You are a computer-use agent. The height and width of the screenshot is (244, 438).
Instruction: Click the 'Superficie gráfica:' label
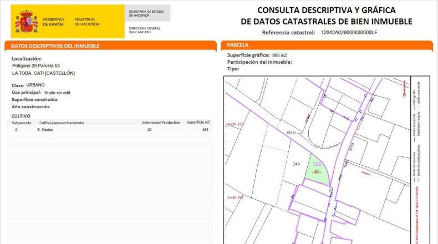click(x=248, y=55)
